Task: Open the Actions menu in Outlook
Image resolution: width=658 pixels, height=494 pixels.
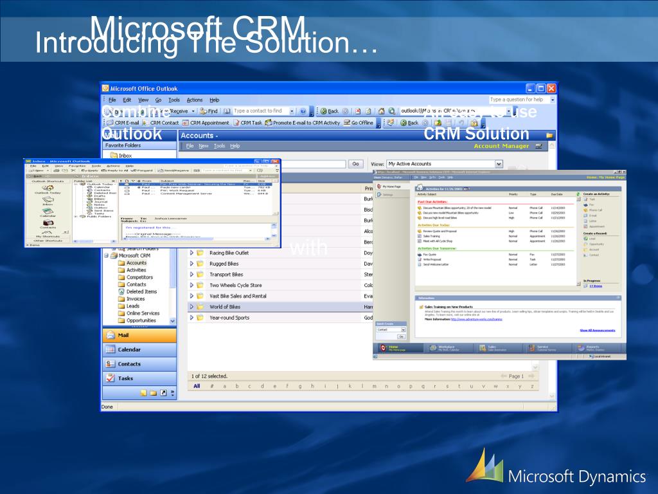Action: point(194,100)
